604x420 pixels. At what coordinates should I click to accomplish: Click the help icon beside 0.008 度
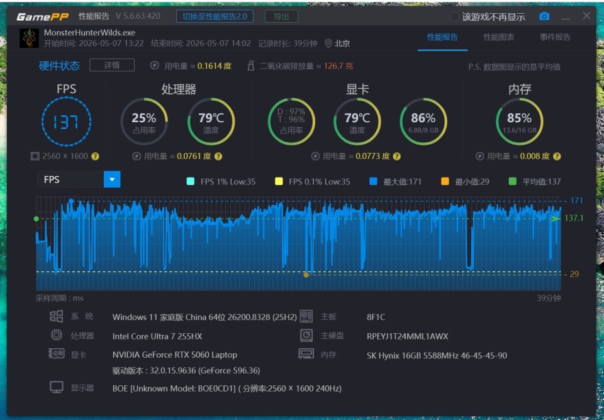coord(557,157)
